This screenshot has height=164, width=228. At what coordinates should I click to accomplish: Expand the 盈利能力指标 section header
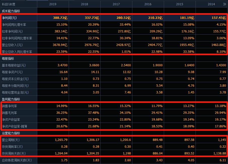click(x=11, y=99)
